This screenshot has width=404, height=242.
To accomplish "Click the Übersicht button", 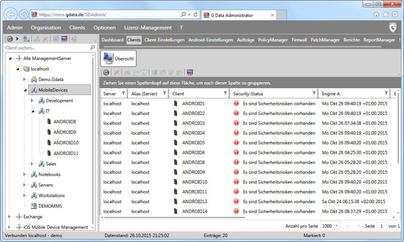I will tap(118, 58).
